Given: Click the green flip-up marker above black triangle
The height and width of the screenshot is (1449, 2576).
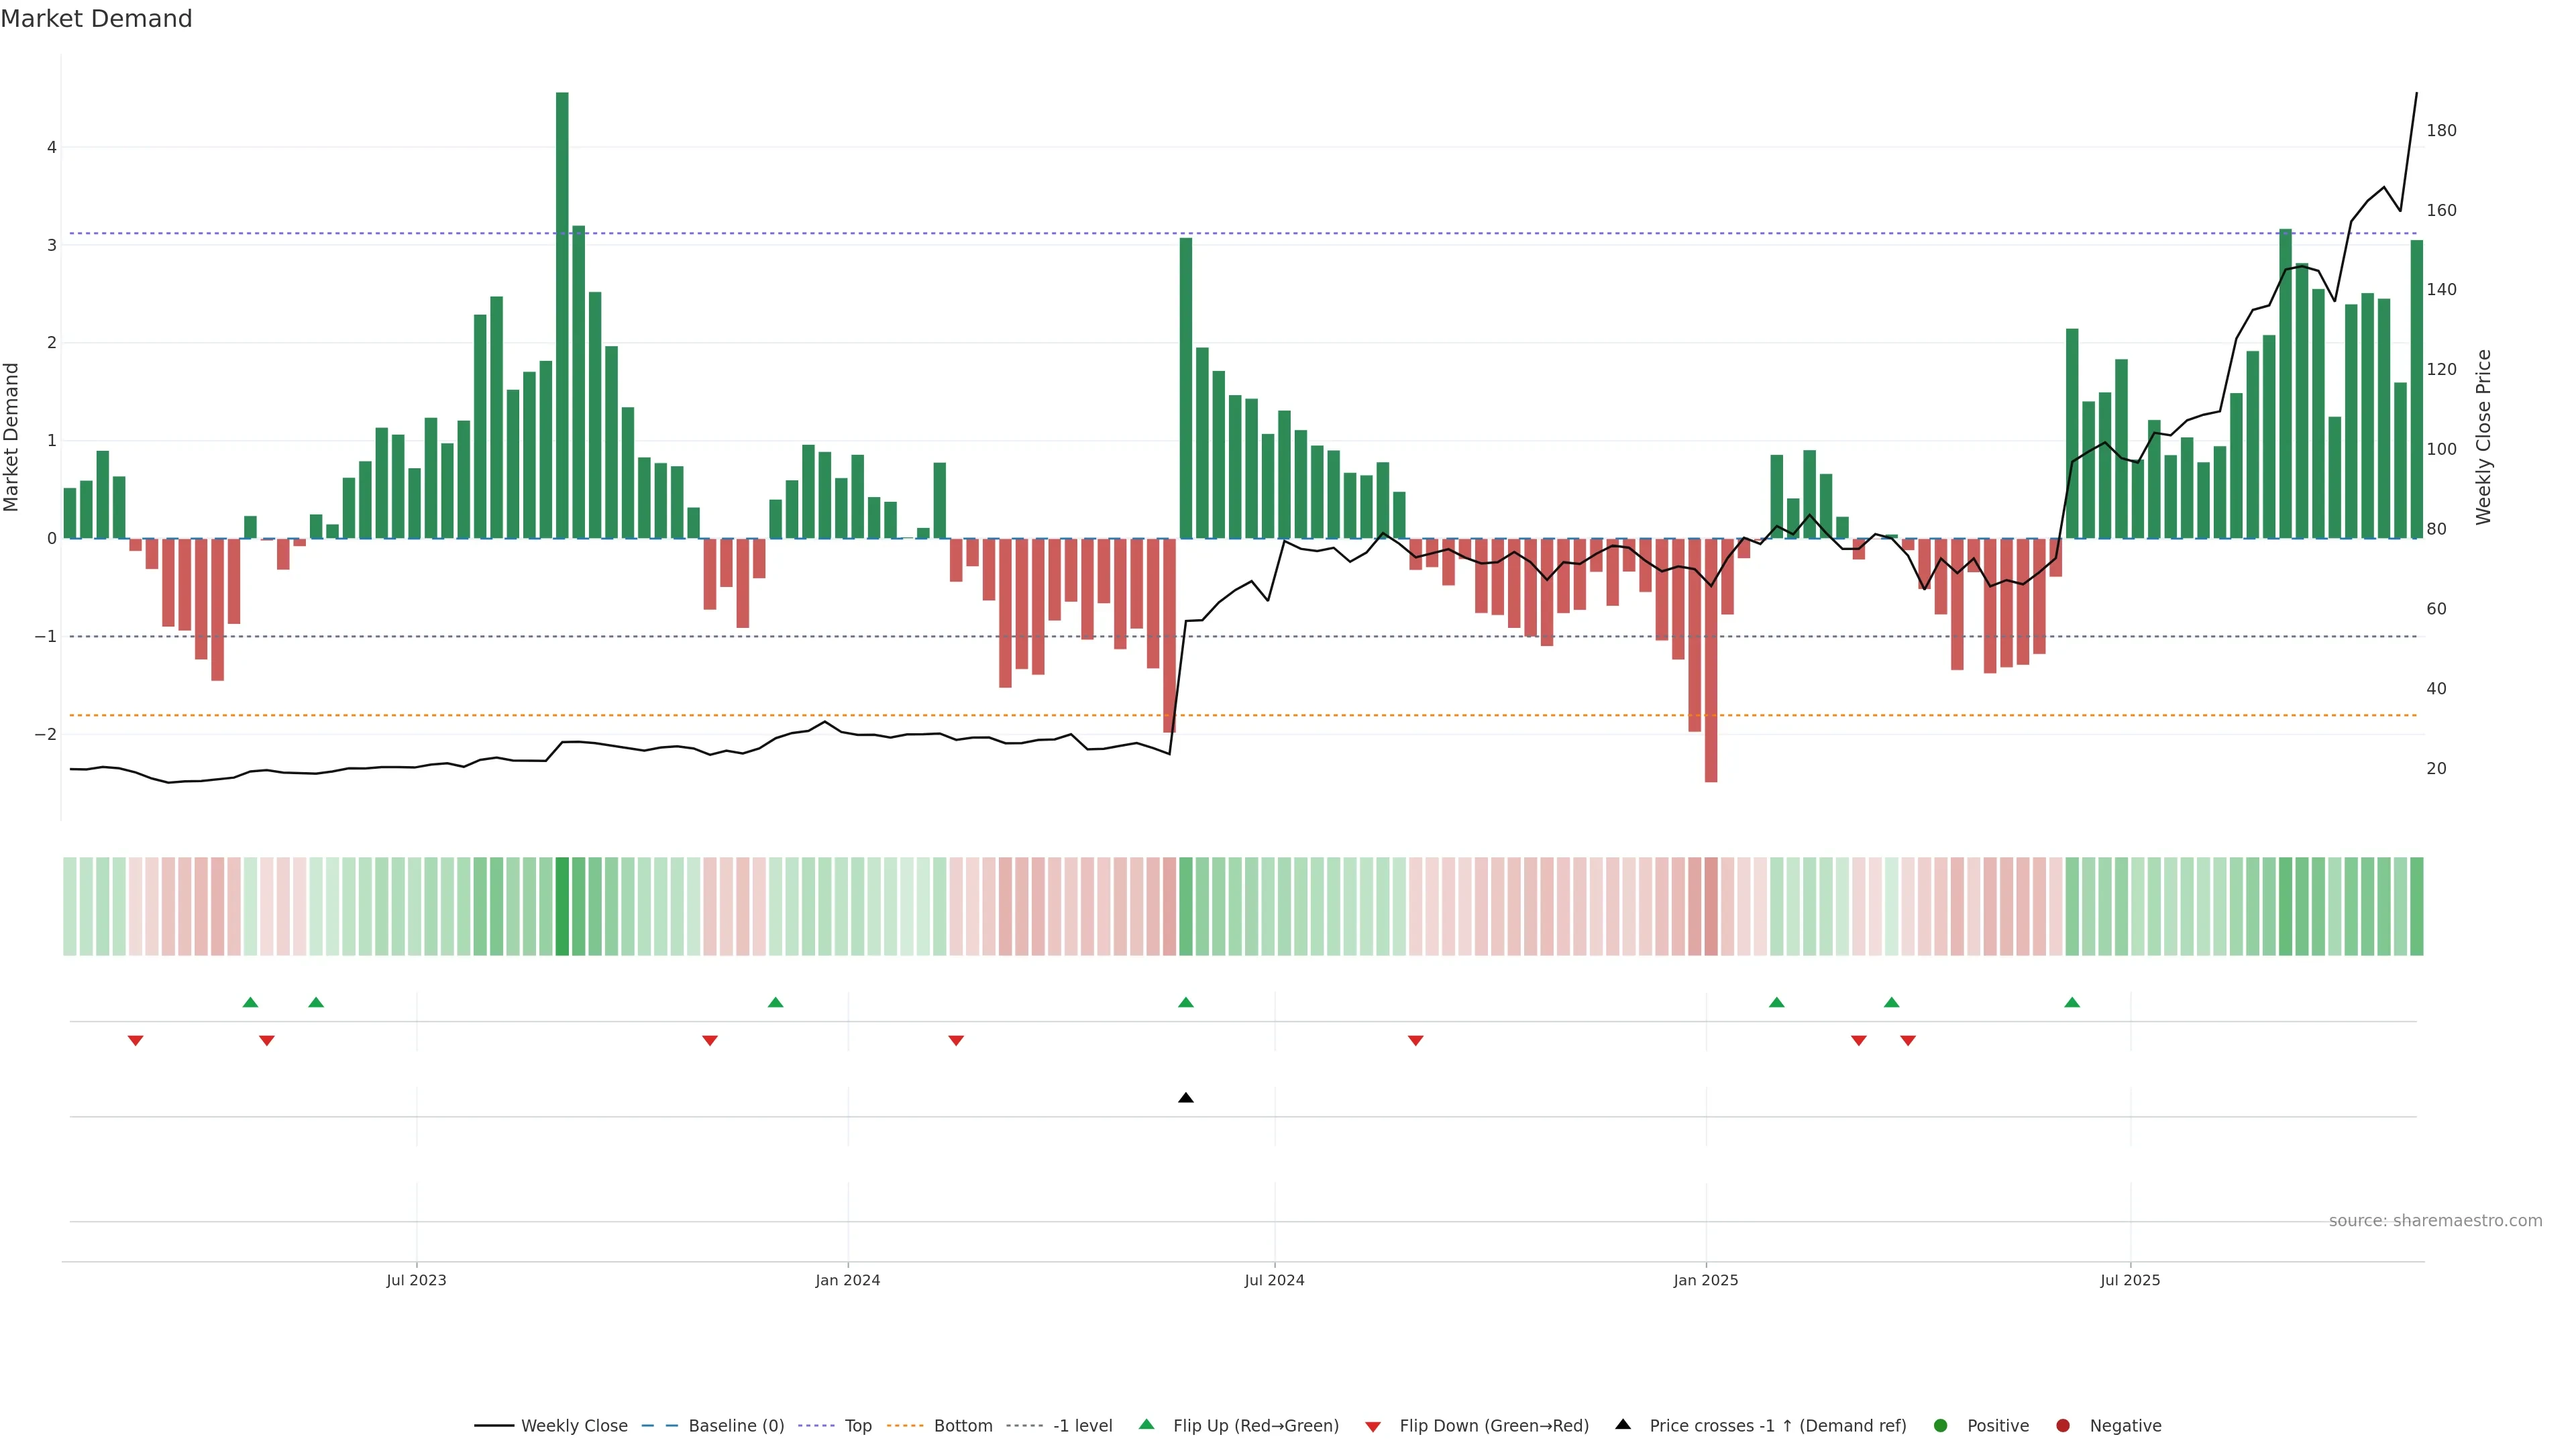Looking at the screenshot, I should pyautogui.click(x=1185, y=1002).
